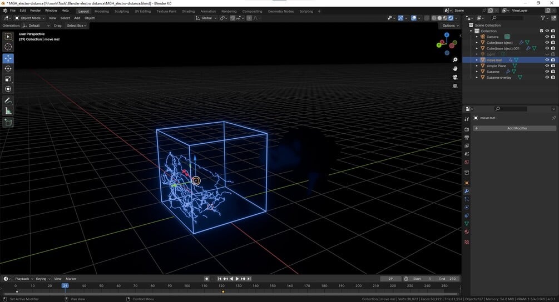The height and width of the screenshot is (302, 559).
Task: Open the Global orientation dropdown
Action: point(206,18)
